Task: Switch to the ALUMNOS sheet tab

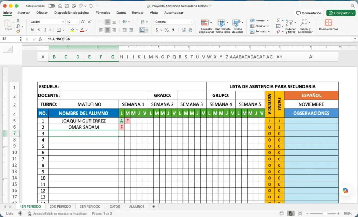Action: 137,207
